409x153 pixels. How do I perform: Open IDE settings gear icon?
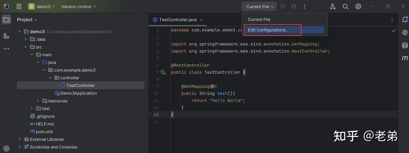pyautogui.click(x=358, y=7)
